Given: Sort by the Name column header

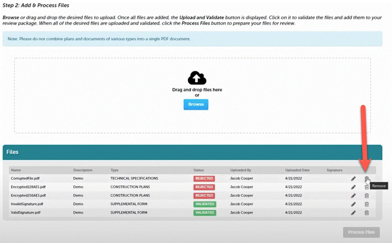Looking at the screenshot, I should 16,170.
